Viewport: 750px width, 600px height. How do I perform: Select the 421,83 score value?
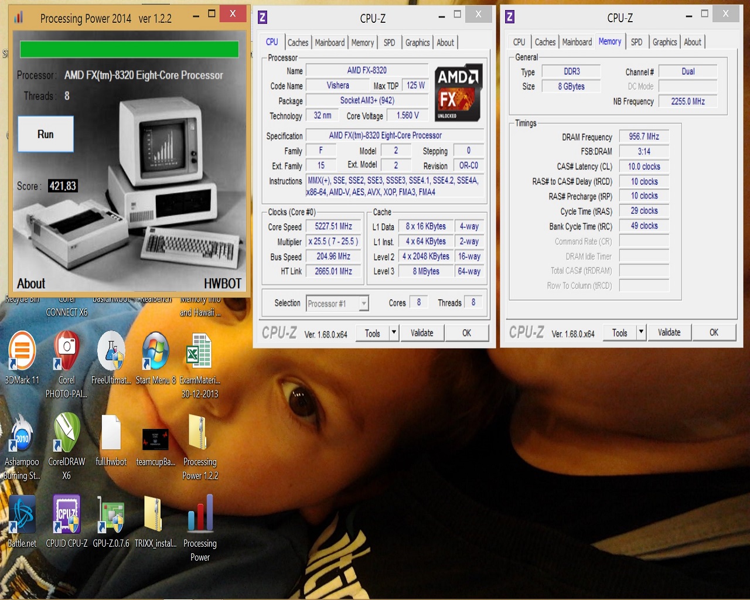click(63, 186)
